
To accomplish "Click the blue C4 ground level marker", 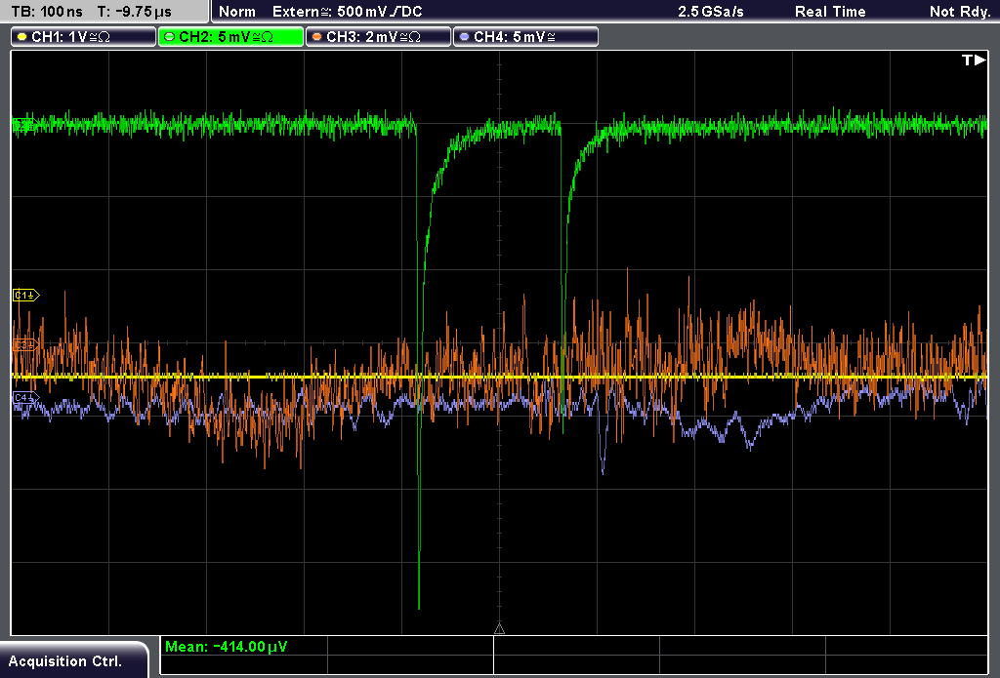I will pyautogui.click(x=25, y=398).
